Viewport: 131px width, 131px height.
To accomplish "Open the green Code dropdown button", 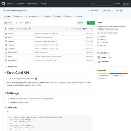I will pyautogui.click(x=91, y=23).
